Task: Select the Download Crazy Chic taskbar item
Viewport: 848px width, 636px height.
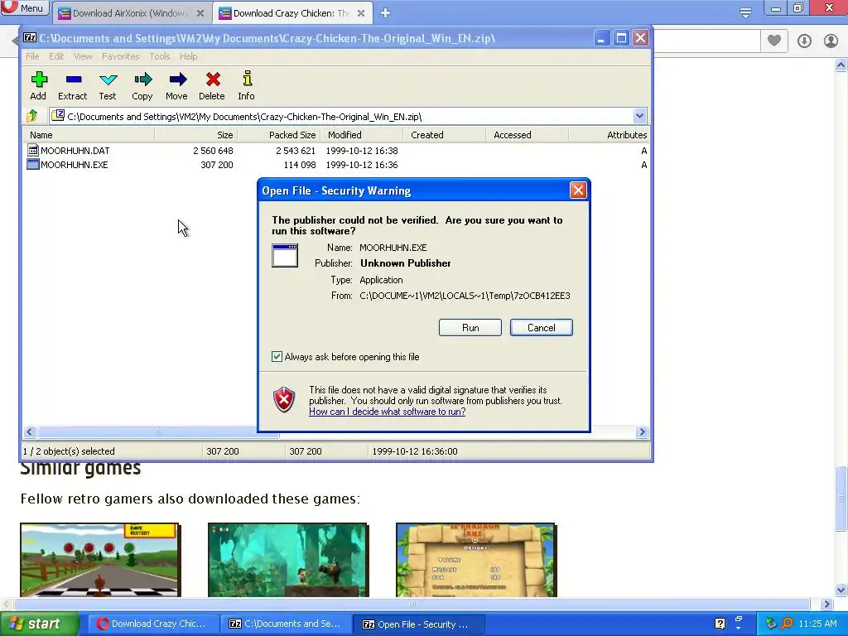Action: [152, 624]
